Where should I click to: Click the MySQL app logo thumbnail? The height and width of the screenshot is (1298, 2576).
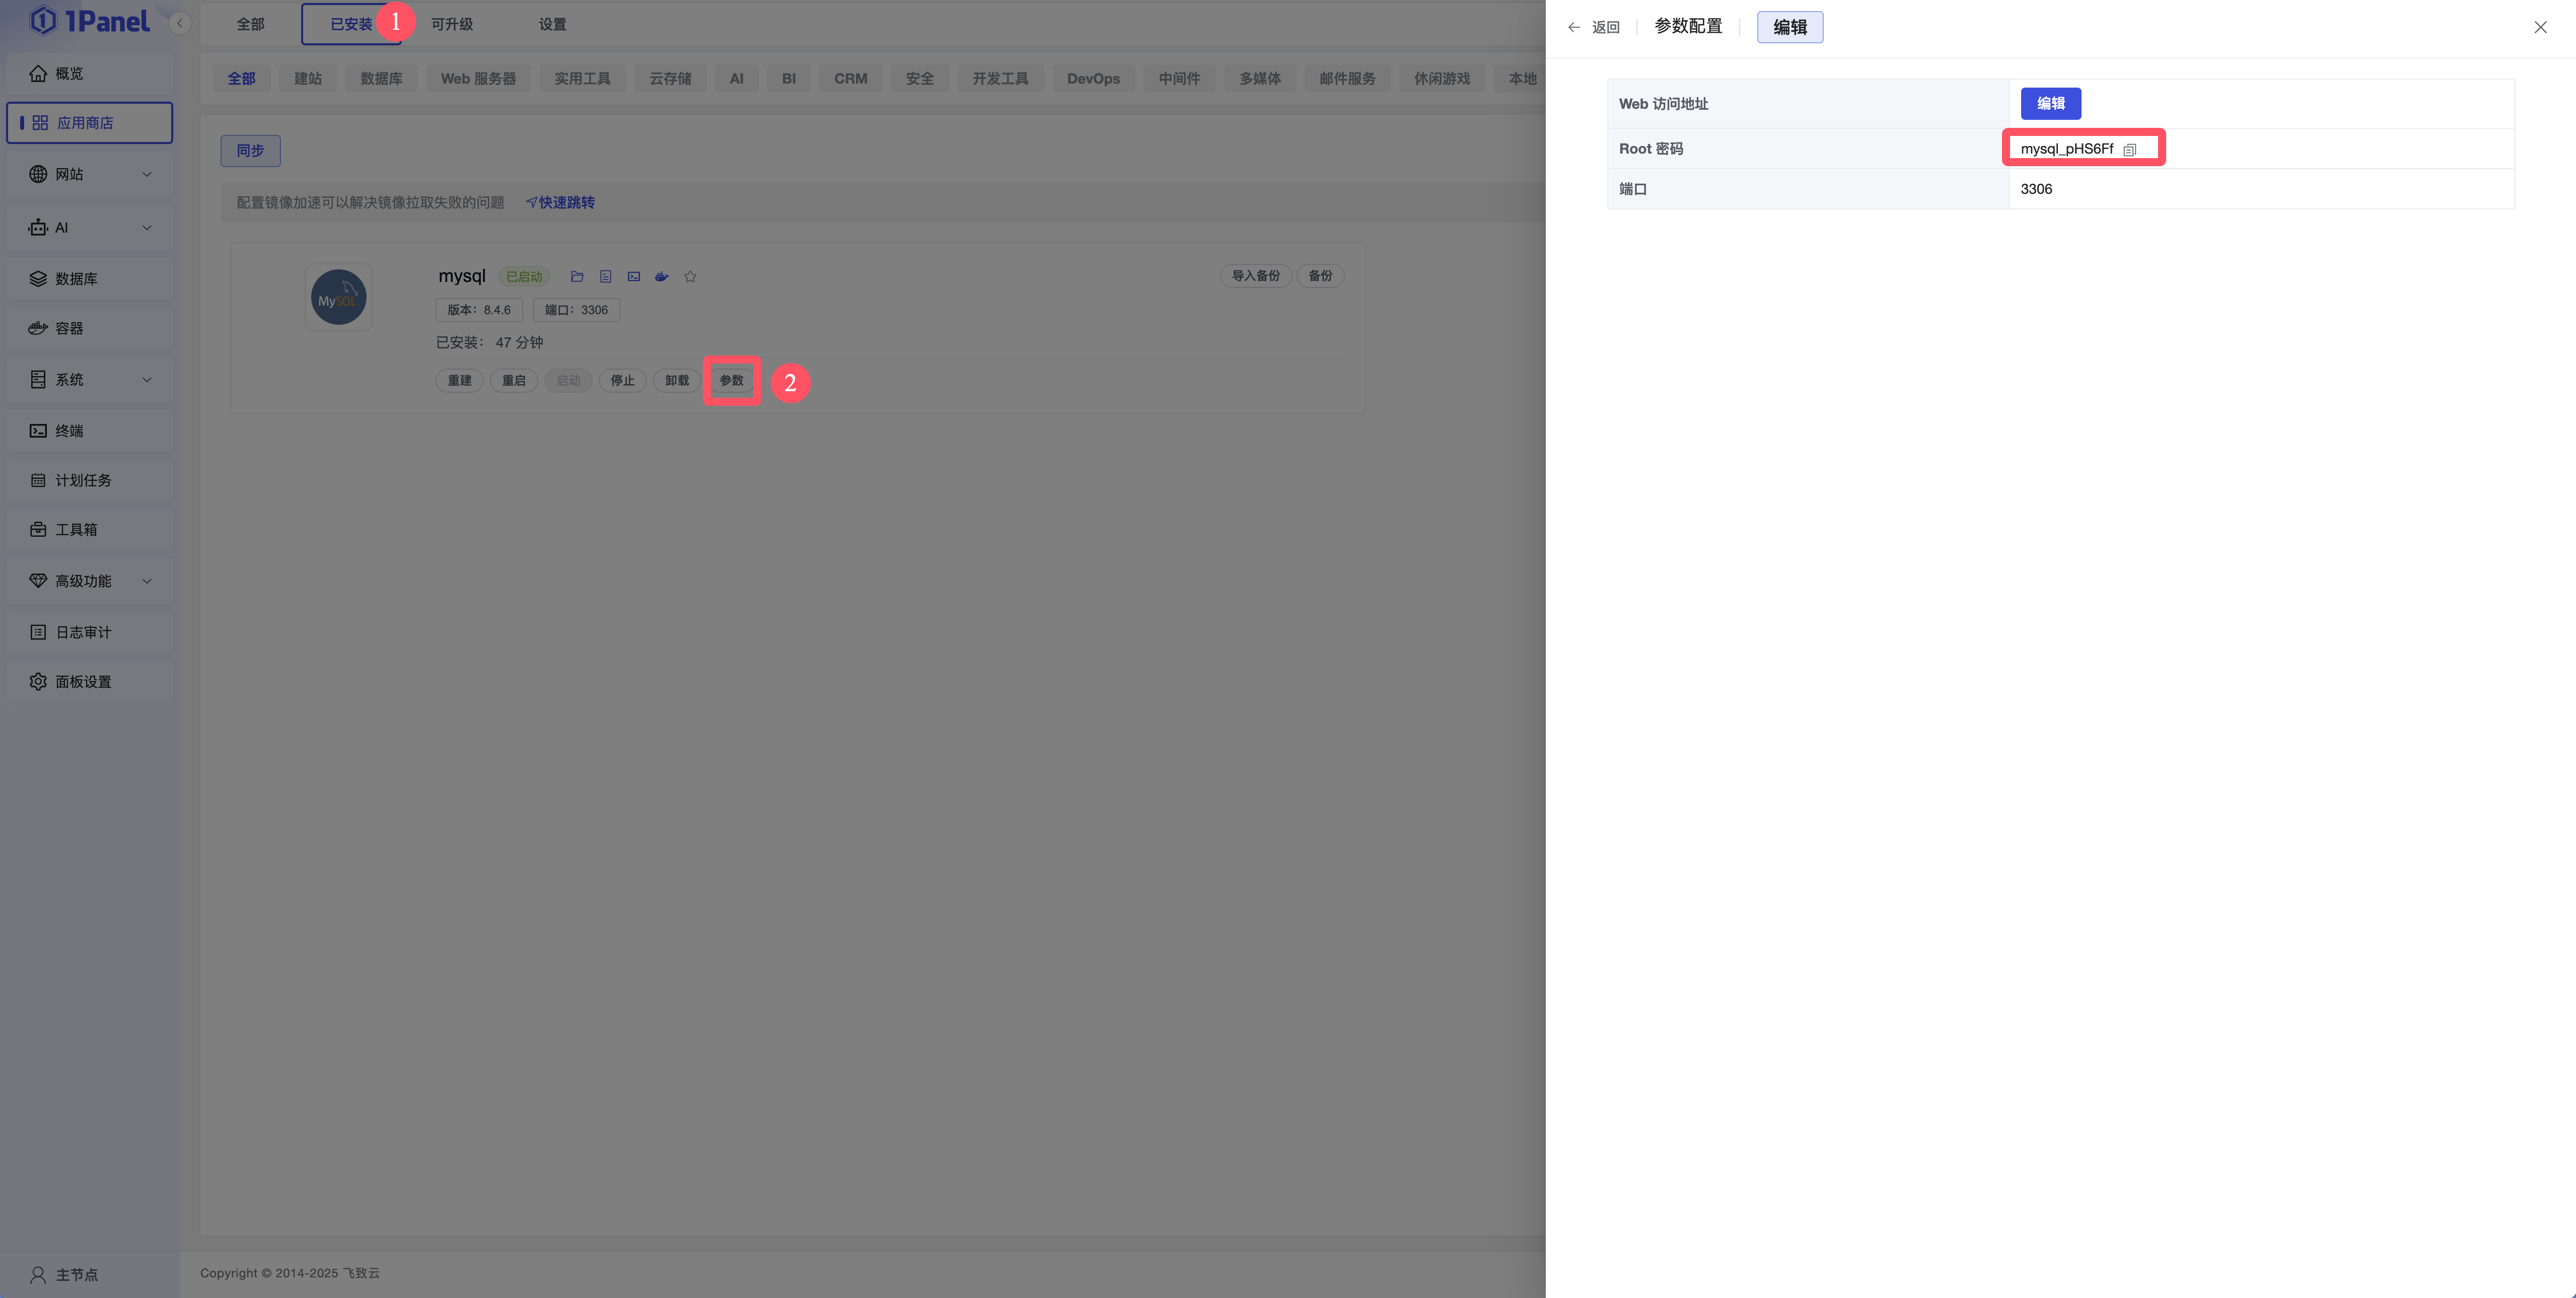(x=338, y=297)
